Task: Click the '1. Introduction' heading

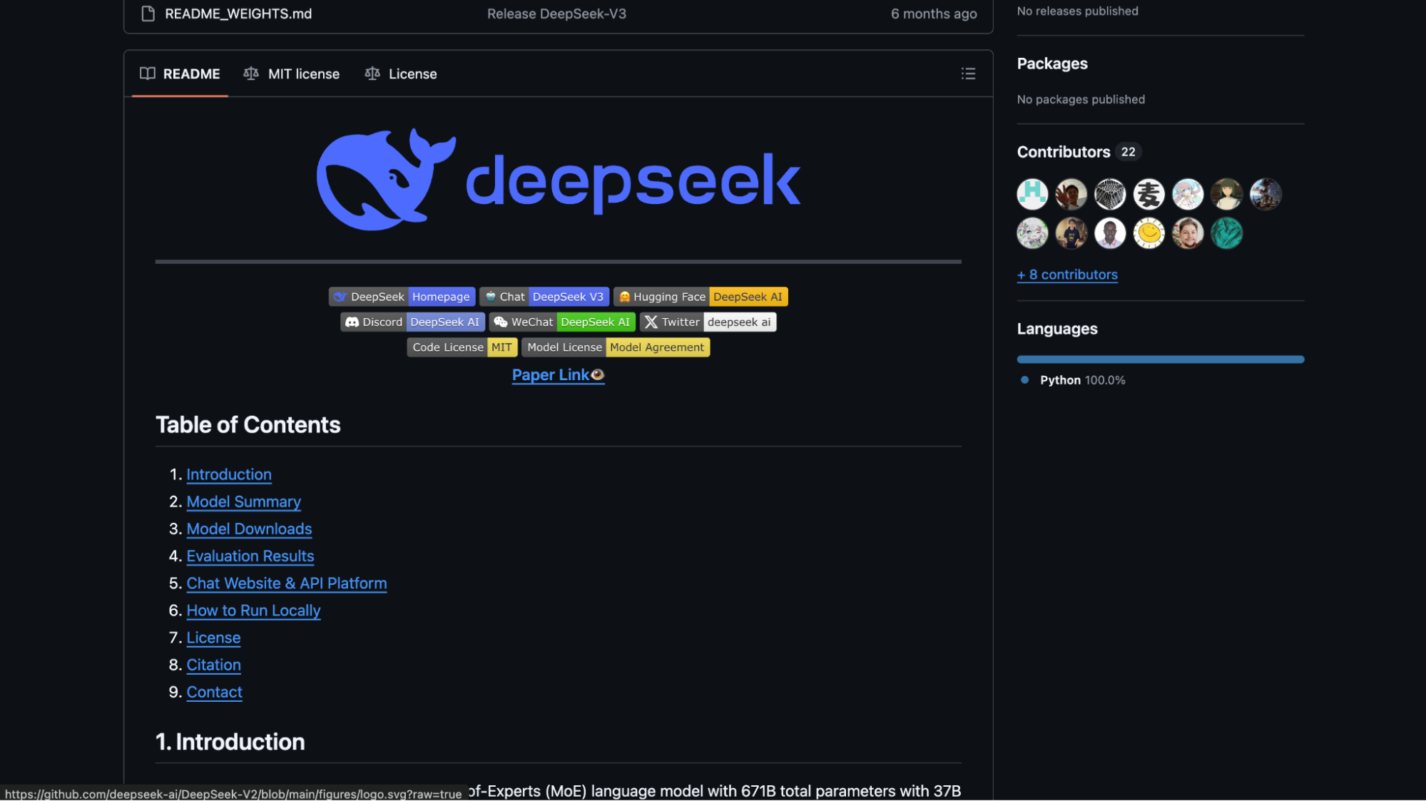Action: (230, 742)
